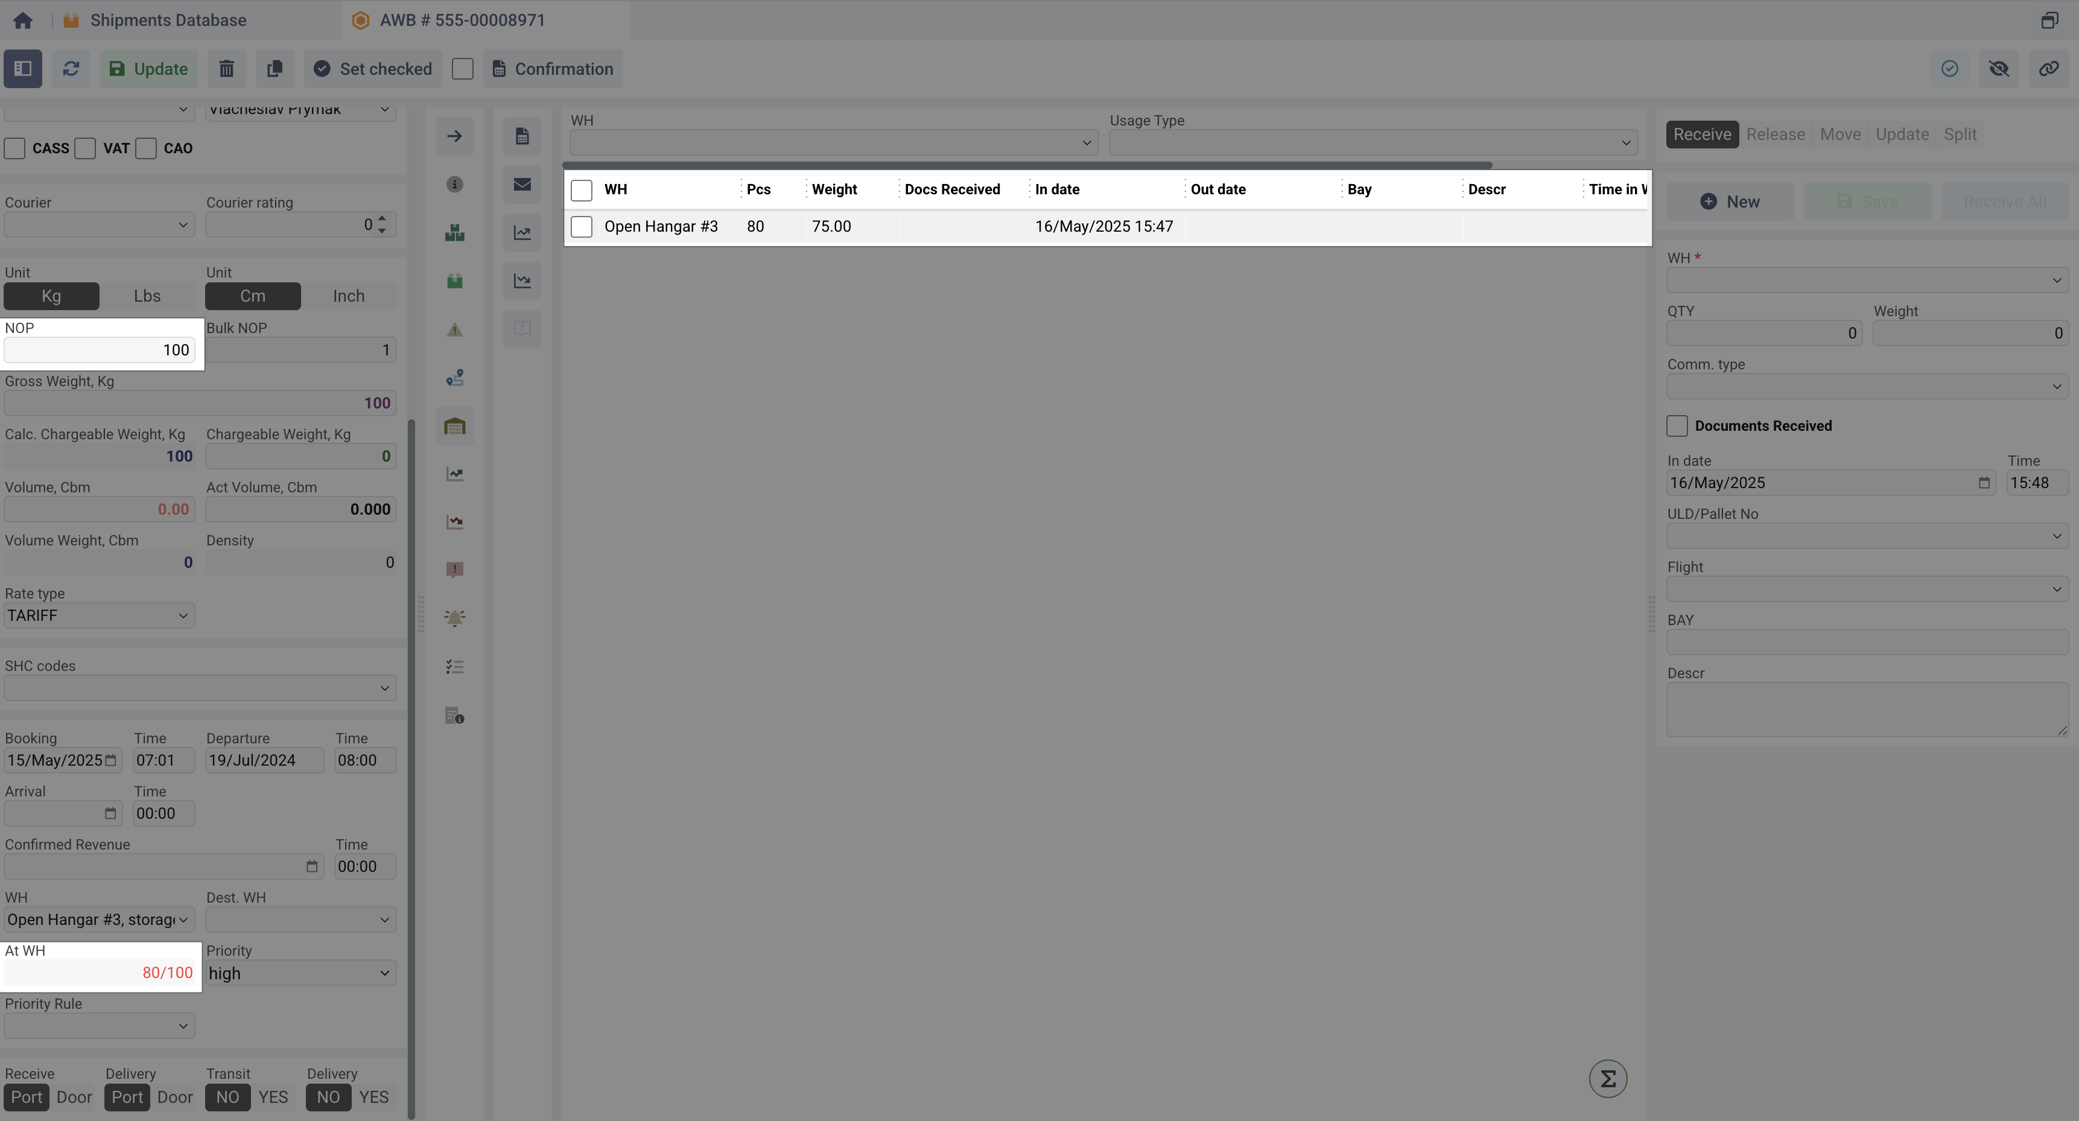Open the Shipments Database tab
This screenshot has width=2079, height=1121.
coord(168,20)
